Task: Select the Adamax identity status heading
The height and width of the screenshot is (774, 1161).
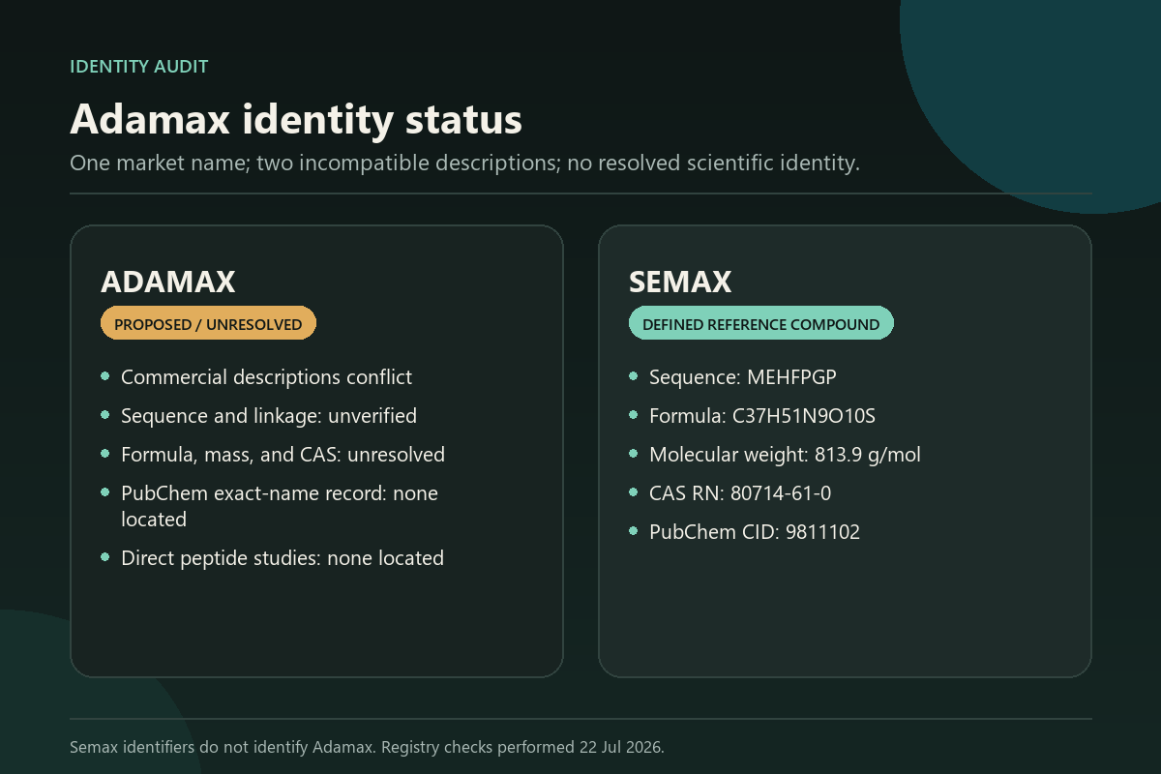Action: (x=296, y=120)
